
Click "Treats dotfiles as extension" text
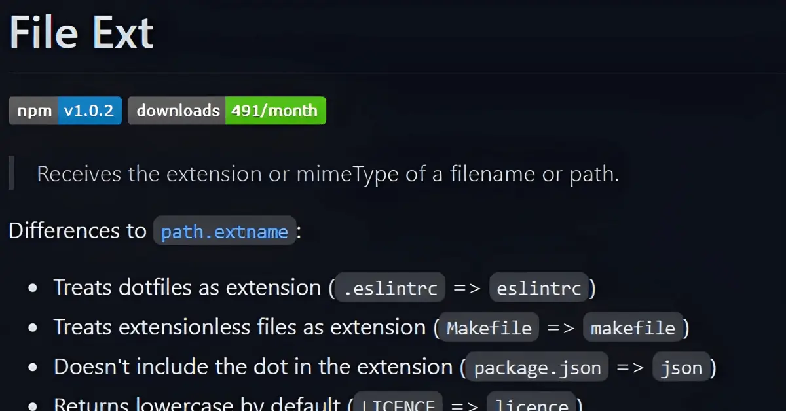click(x=187, y=288)
